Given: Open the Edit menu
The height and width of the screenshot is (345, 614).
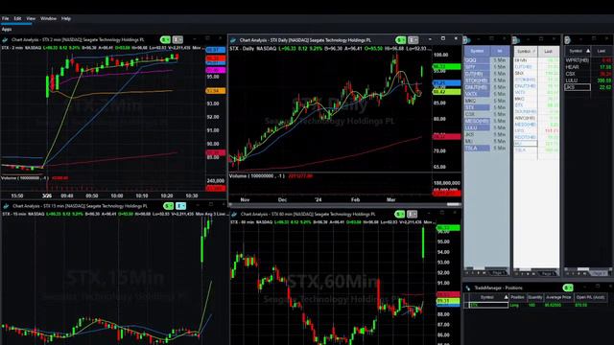Looking at the screenshot, I should pos(17,18).
